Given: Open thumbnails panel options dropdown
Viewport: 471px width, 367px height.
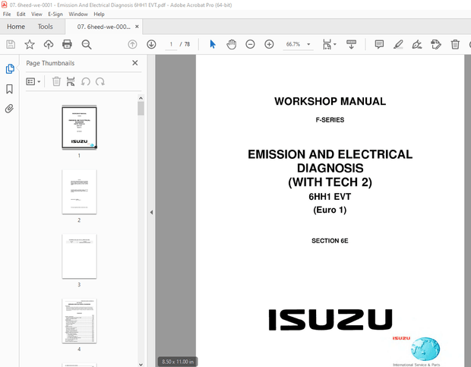Looking at the screenshot, I should click(33, 81).
